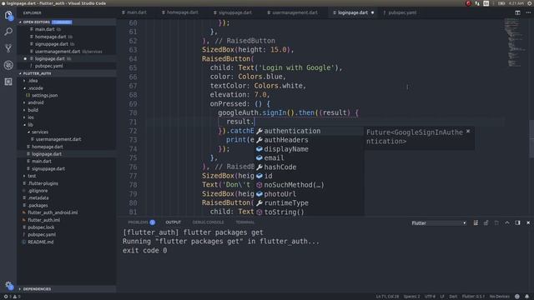Collapse the FLUTTER_AUTH folder section
This screenshot has width=534, height=300.
pyautogui.click(x=67, y=73)
